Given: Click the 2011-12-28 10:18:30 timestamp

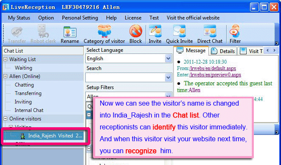Looking at the screenshot, I should coord(205,62).
